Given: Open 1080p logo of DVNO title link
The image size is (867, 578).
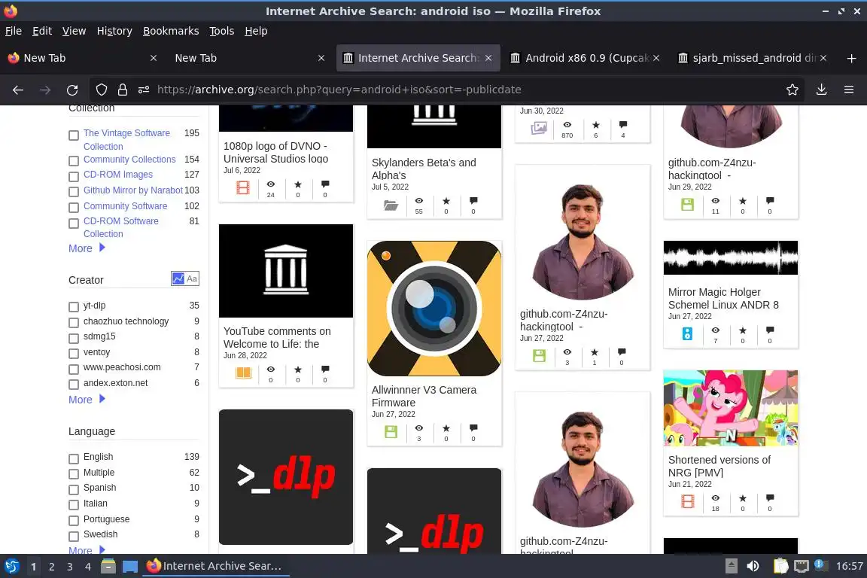Looking at the screenshot, I should 276,152.
